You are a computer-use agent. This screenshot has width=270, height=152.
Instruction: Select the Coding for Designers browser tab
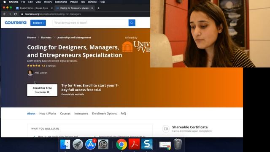point(75,8)
